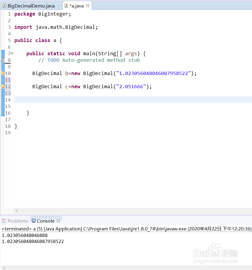Viewport: 252px width, 270px height.
Task: Click the 'package' keyword on line 1
Action: click(25, 14)
